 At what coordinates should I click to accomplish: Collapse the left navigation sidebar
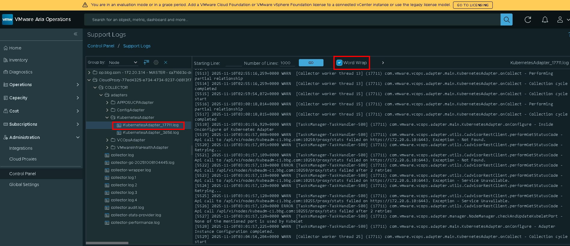[x=75, y=34]
